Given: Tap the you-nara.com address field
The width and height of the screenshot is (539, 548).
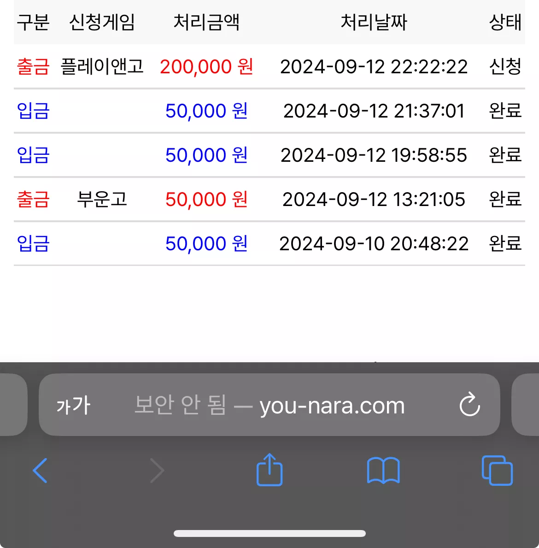Looking at the screenshot, I should [x=269, y=405].
